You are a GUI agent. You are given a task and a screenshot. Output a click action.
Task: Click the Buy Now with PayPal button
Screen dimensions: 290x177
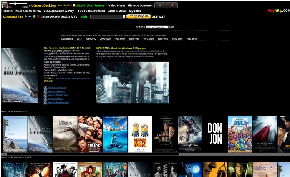[139, 16]
